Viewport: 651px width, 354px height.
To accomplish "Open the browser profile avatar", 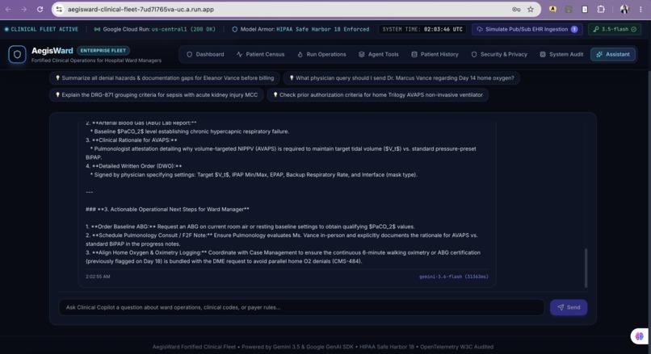I will click(624, 9).
